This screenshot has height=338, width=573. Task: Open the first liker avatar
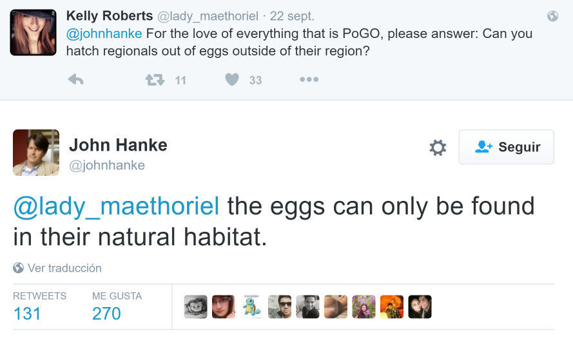[x=195, y=307]
